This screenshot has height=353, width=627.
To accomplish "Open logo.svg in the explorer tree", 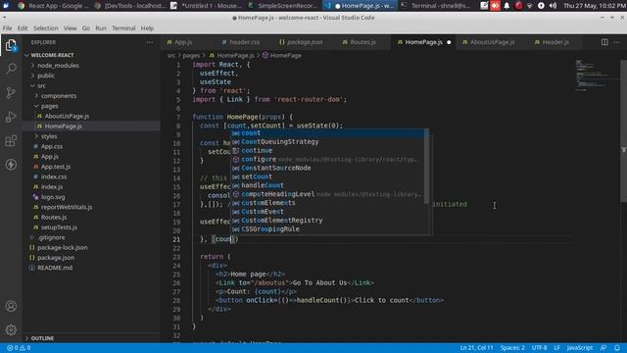I will [53, 197].
